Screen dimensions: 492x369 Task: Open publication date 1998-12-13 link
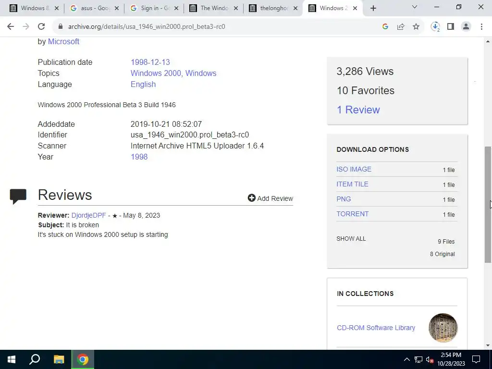coord(150,62)
